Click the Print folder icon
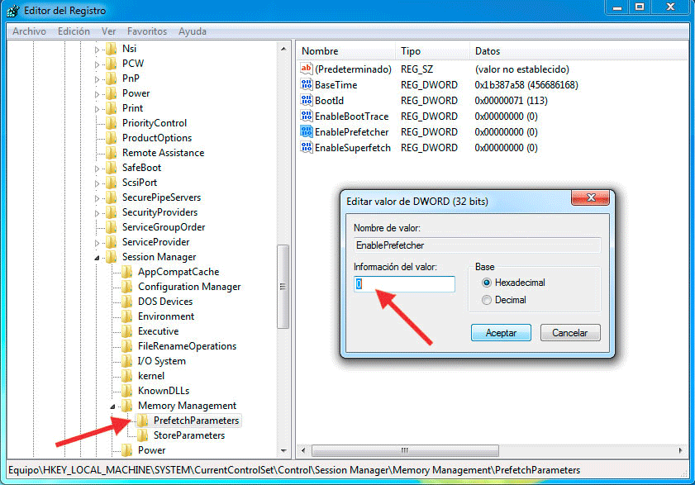The height and width of the screenshot is (485, 695). (x=112, y=107)
